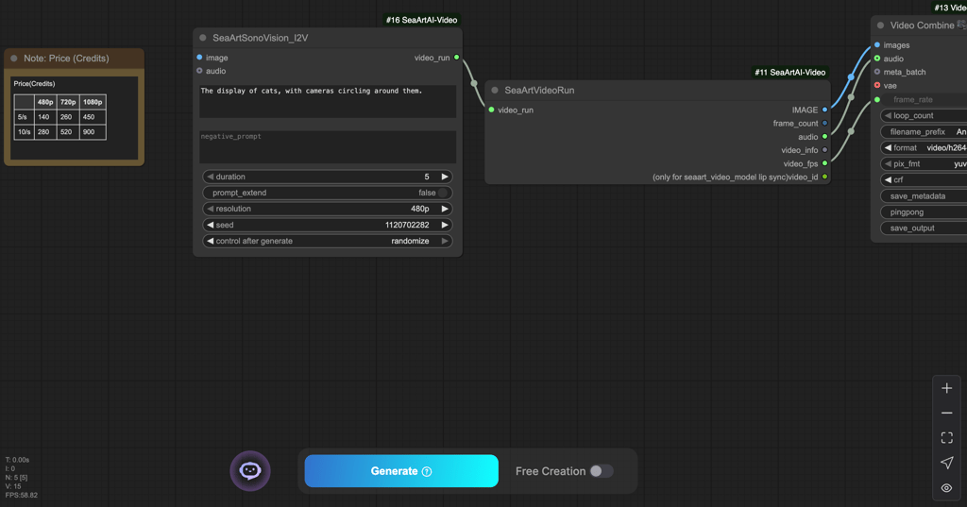Select previous control after generate option
967x507 pixels.
pos(211,241)
